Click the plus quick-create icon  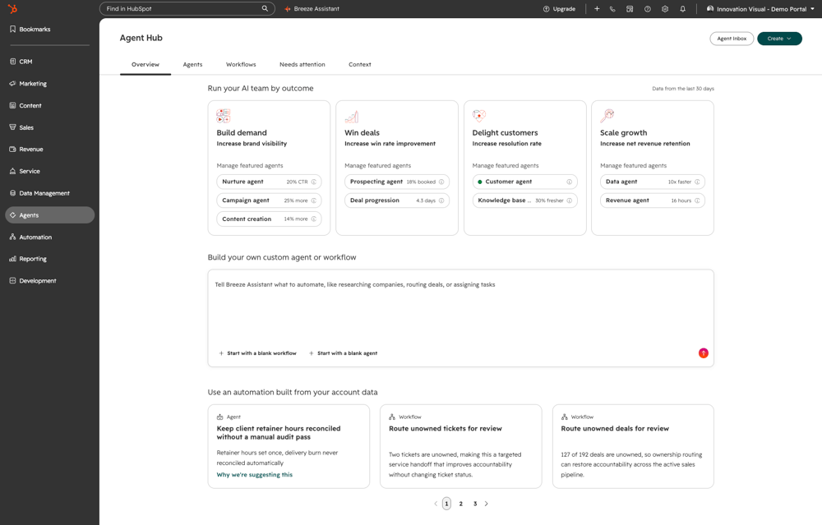[x=597, y=9]
